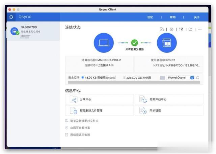Close the Qsync Client window
The image size is (216, 154).
(10, 10)
